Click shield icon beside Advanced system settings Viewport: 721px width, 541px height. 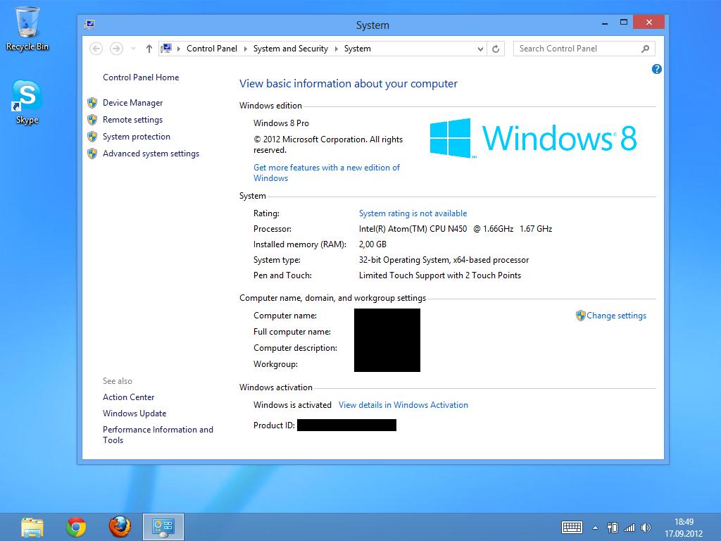coord(92,154)
